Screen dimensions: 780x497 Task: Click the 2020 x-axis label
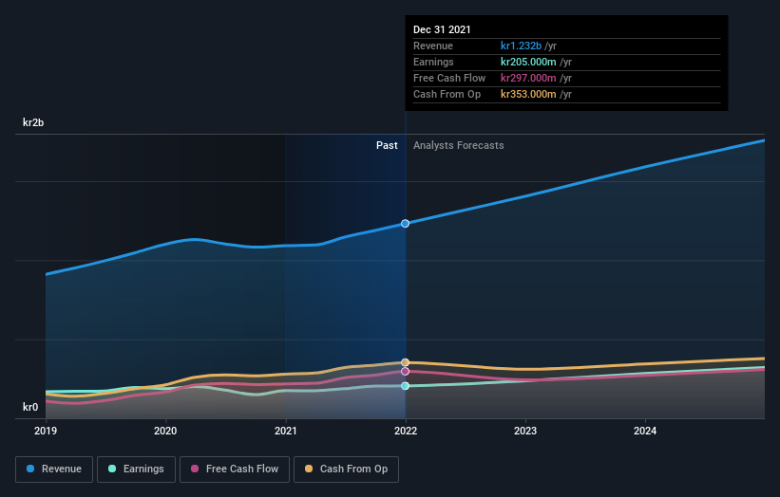165,431
